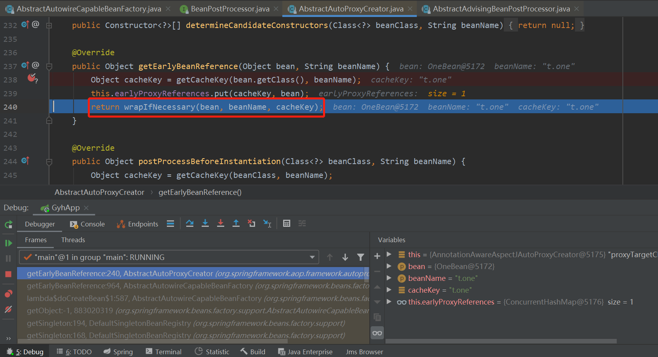Click the Drop Frame icon
Viewport: 658px width, 357px height.
tap(251, 223)
